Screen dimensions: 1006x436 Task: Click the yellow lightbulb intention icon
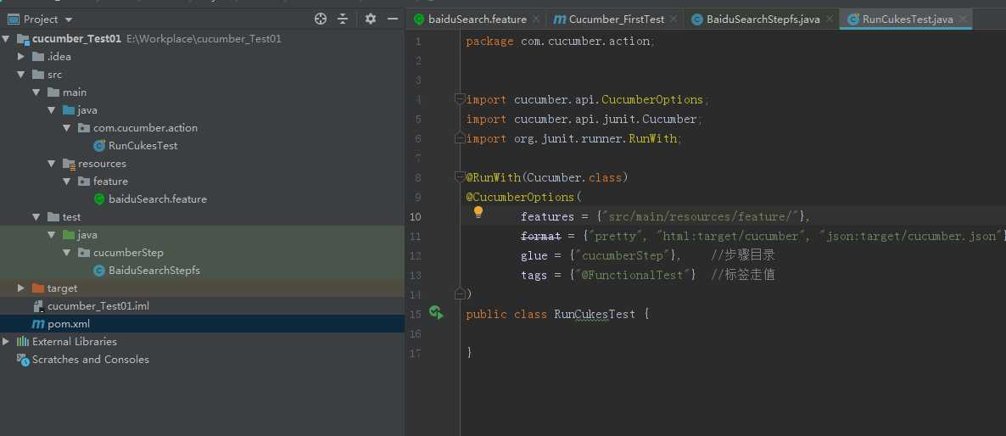click(478, 212)
